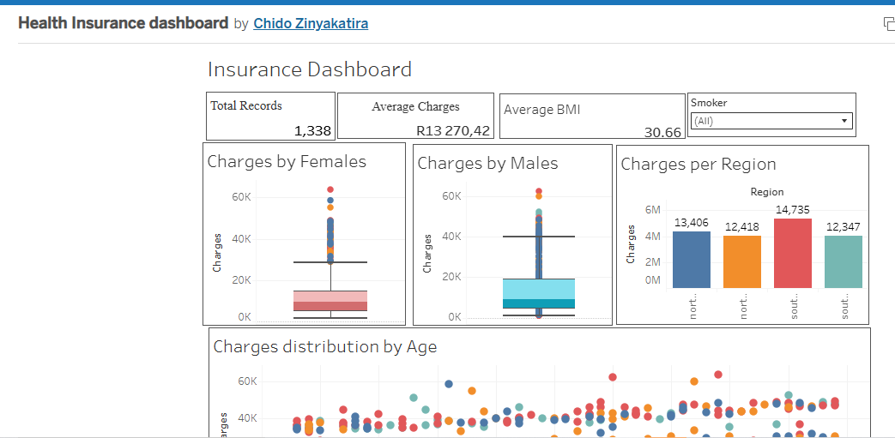Image resolution: width=895 pixels, height=438 pixels.
Task: Select the orange 12,418 region bar
Action: tap(742, 261)
